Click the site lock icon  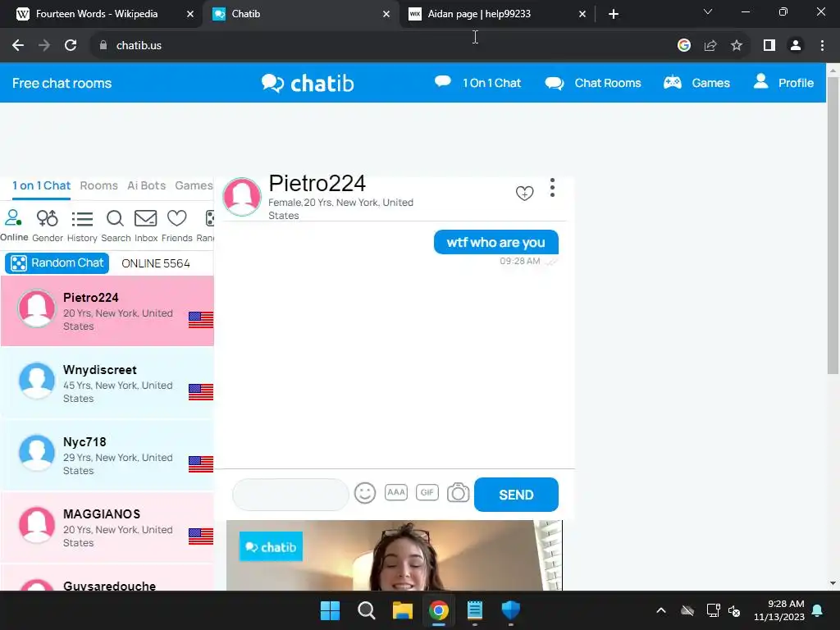(103, 46)
